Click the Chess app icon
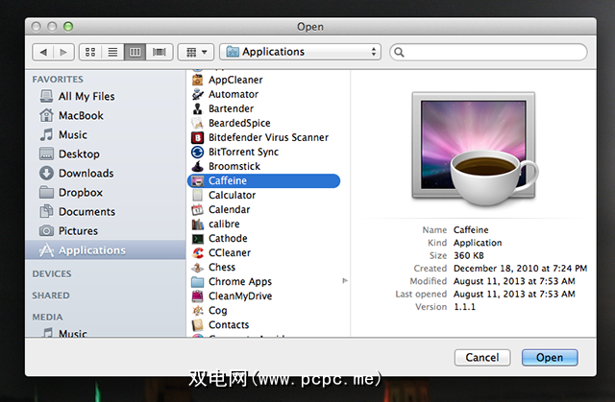 point(197,267)
